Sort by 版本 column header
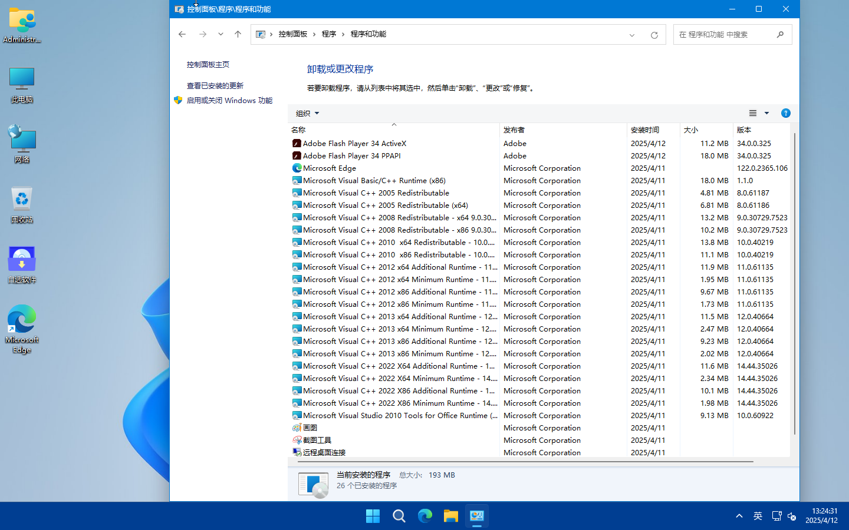The width and height of the screenshot is (849, 530). (x=761, y=130)
